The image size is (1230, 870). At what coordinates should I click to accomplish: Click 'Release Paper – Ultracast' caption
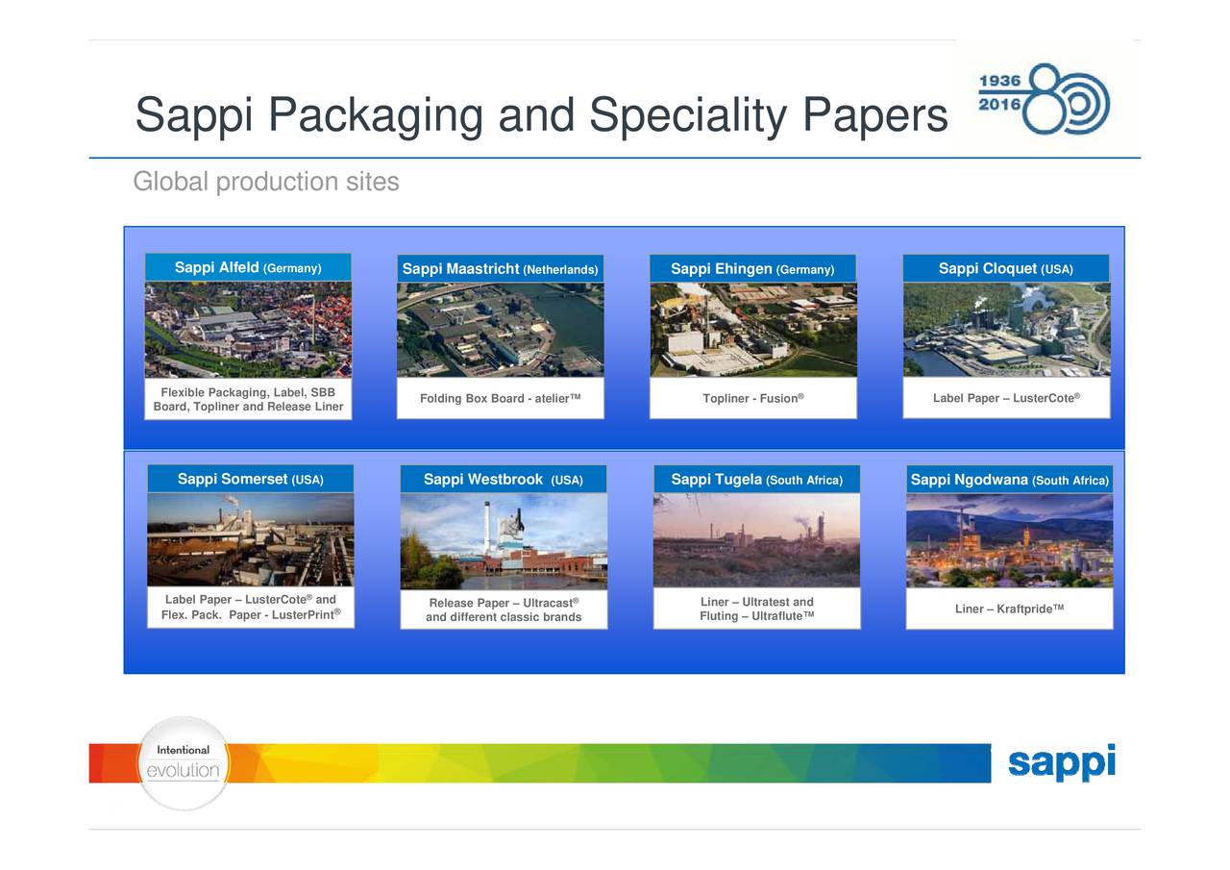tap(504, 603)
